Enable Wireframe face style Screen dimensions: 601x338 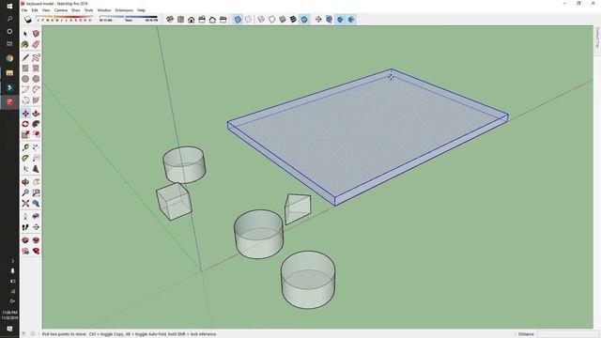[261, 20]
